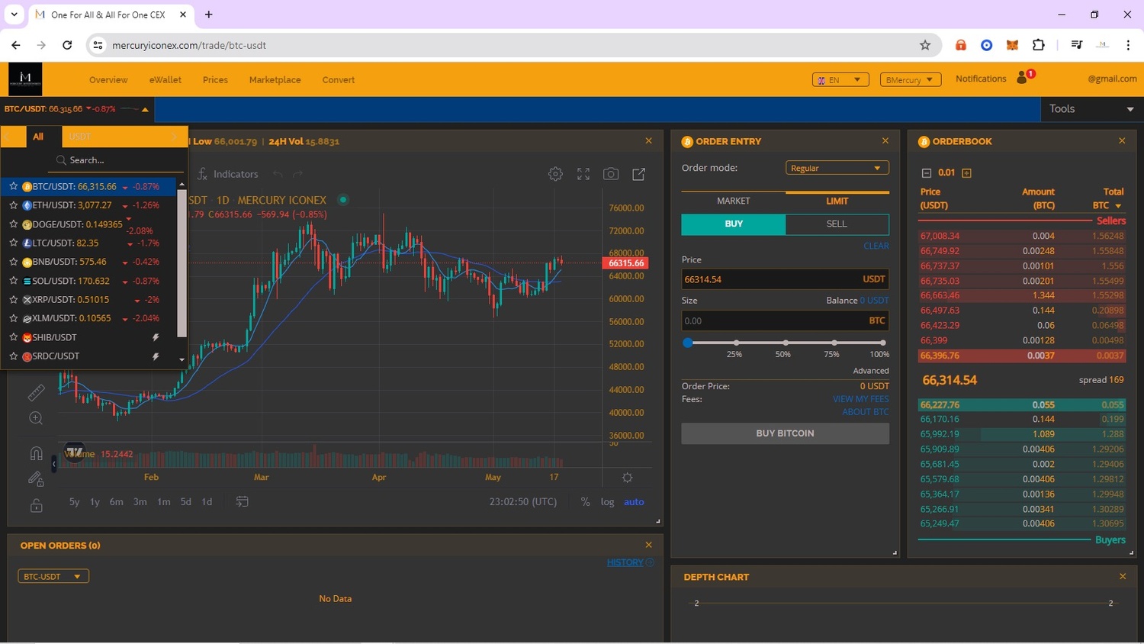Collapse the BTC/USDT pair selector arrow
Screen dimensions: 1144x644
[x=145, y=109]
